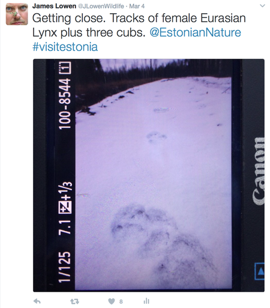270x308 pixels.
Task: Show who liked via the 8 count
Action: pos(121,301)
